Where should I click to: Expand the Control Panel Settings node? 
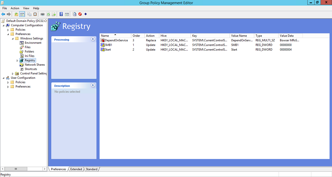12,73
